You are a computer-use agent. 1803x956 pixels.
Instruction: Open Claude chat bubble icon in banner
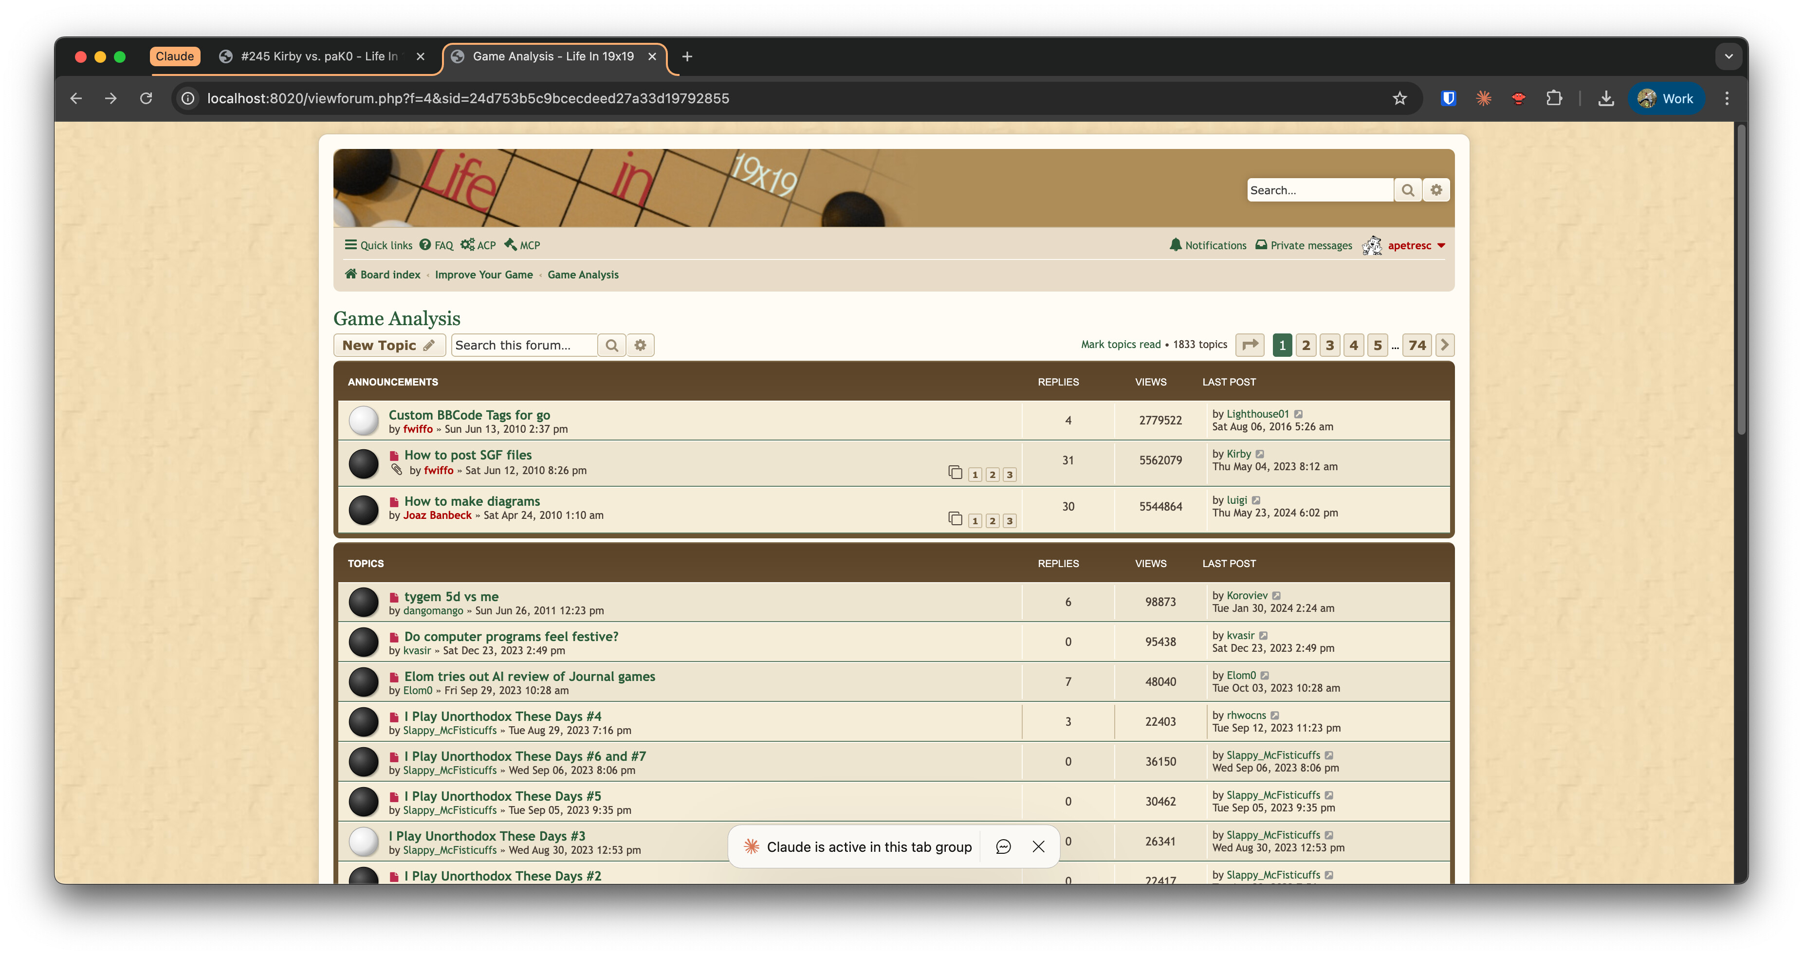point(1003,847)
